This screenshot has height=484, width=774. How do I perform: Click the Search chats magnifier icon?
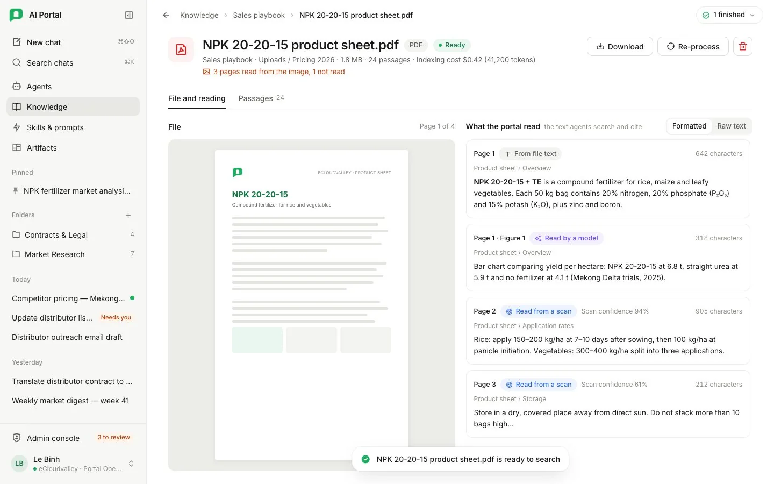(17, 62)
